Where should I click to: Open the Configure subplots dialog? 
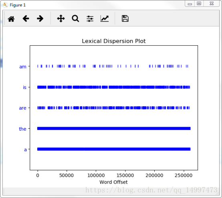click(90, 19)
